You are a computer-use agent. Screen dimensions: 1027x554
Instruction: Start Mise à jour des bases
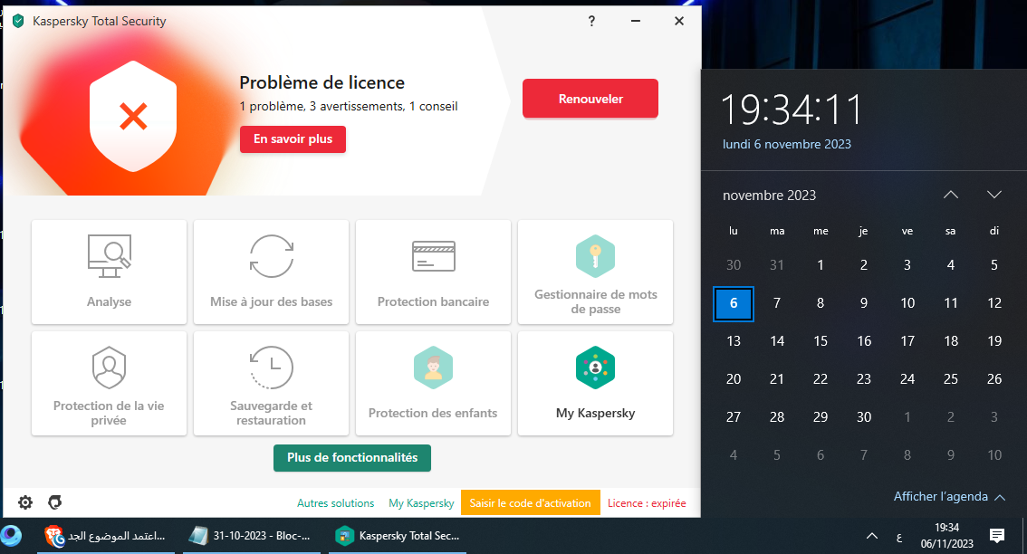point(271,272)
